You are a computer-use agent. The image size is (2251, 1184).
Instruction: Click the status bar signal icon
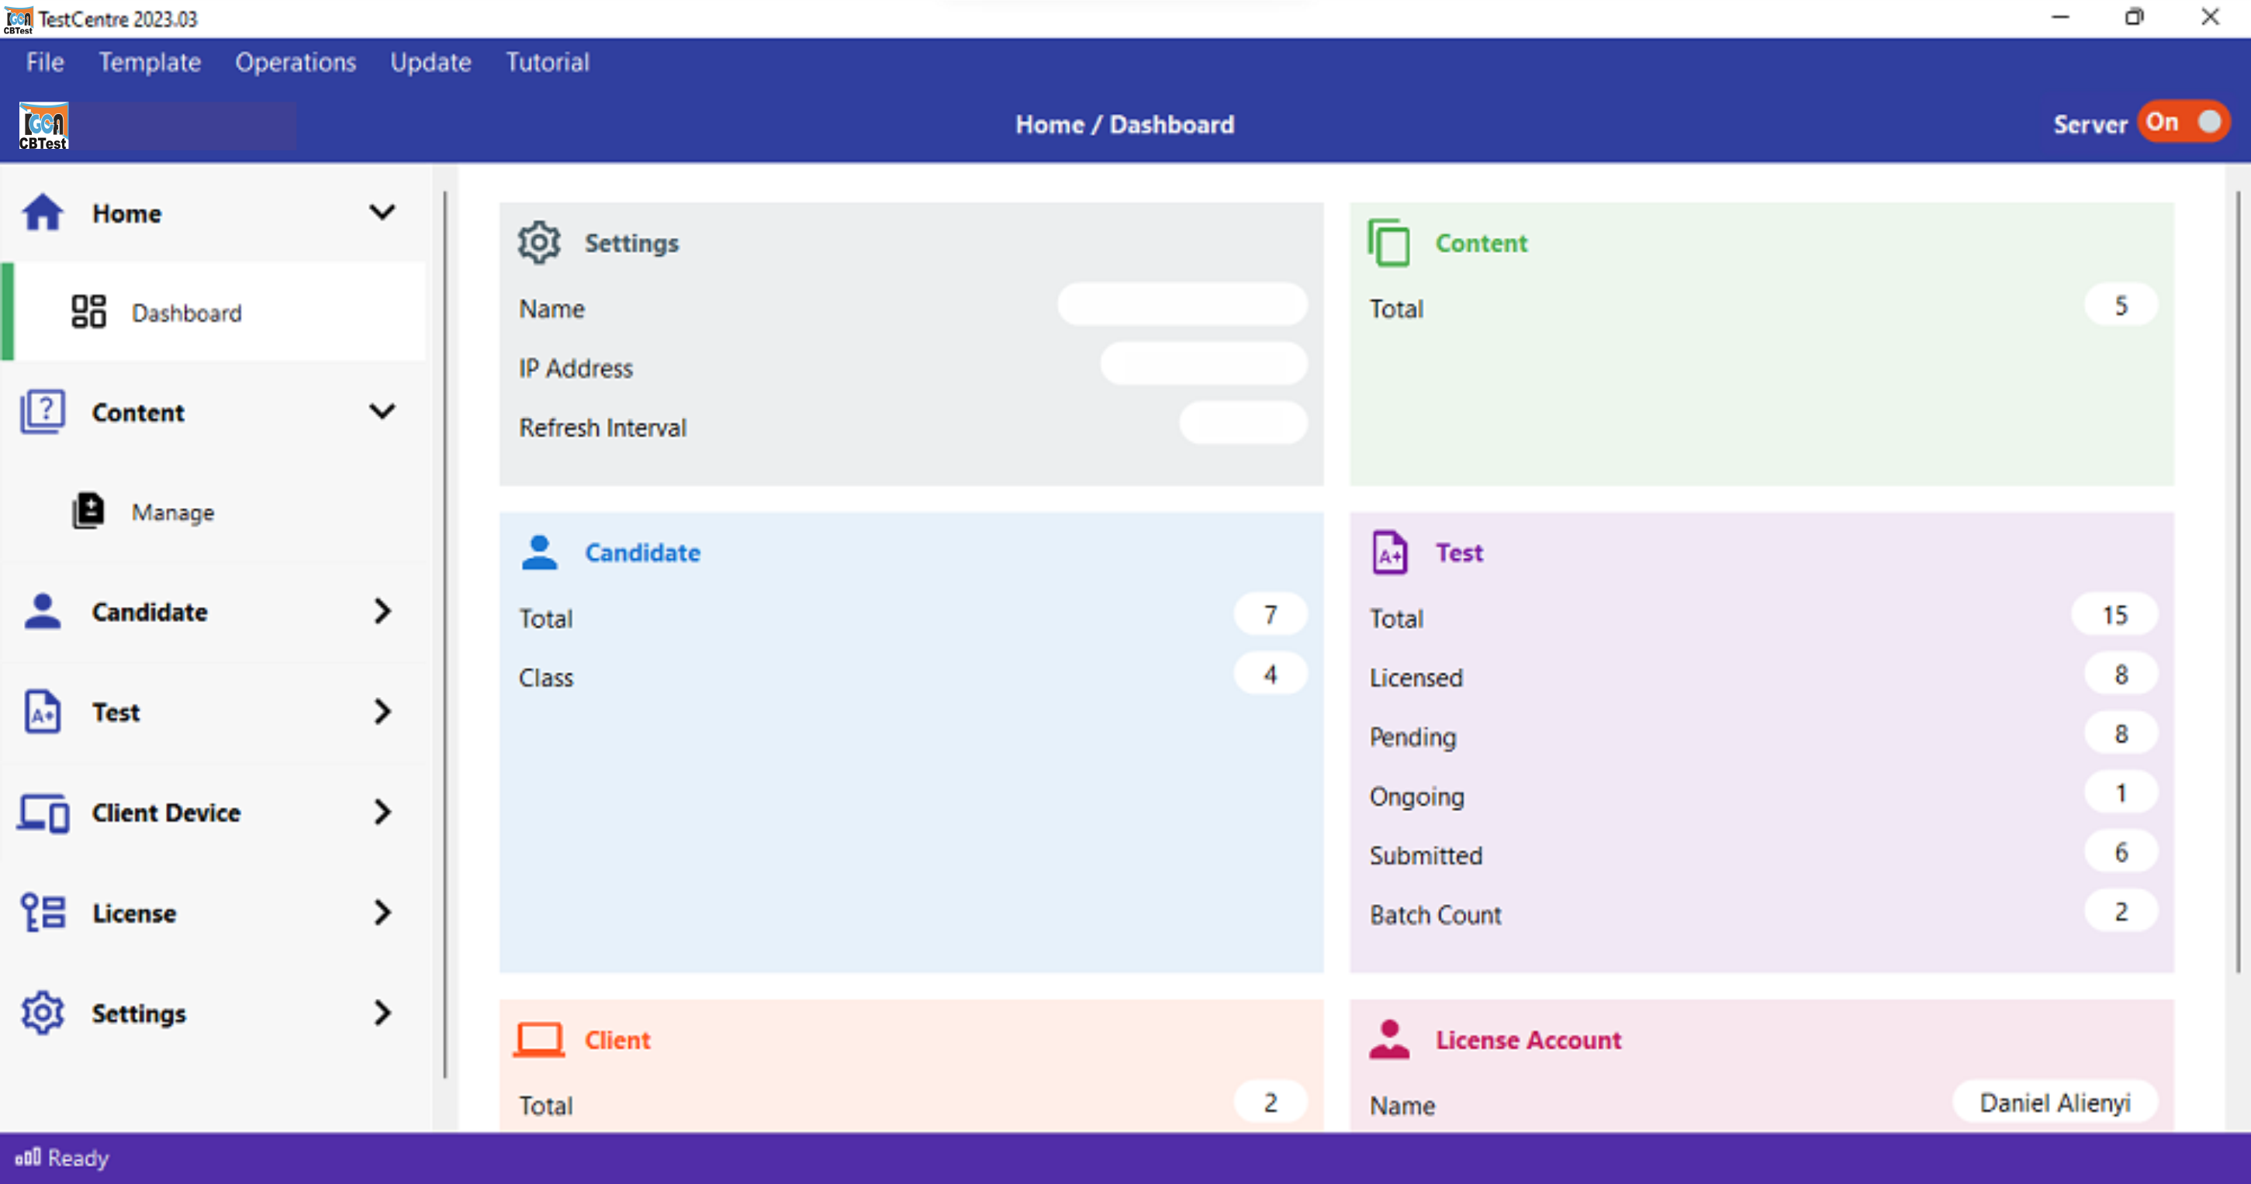[x=27, y=1157]
